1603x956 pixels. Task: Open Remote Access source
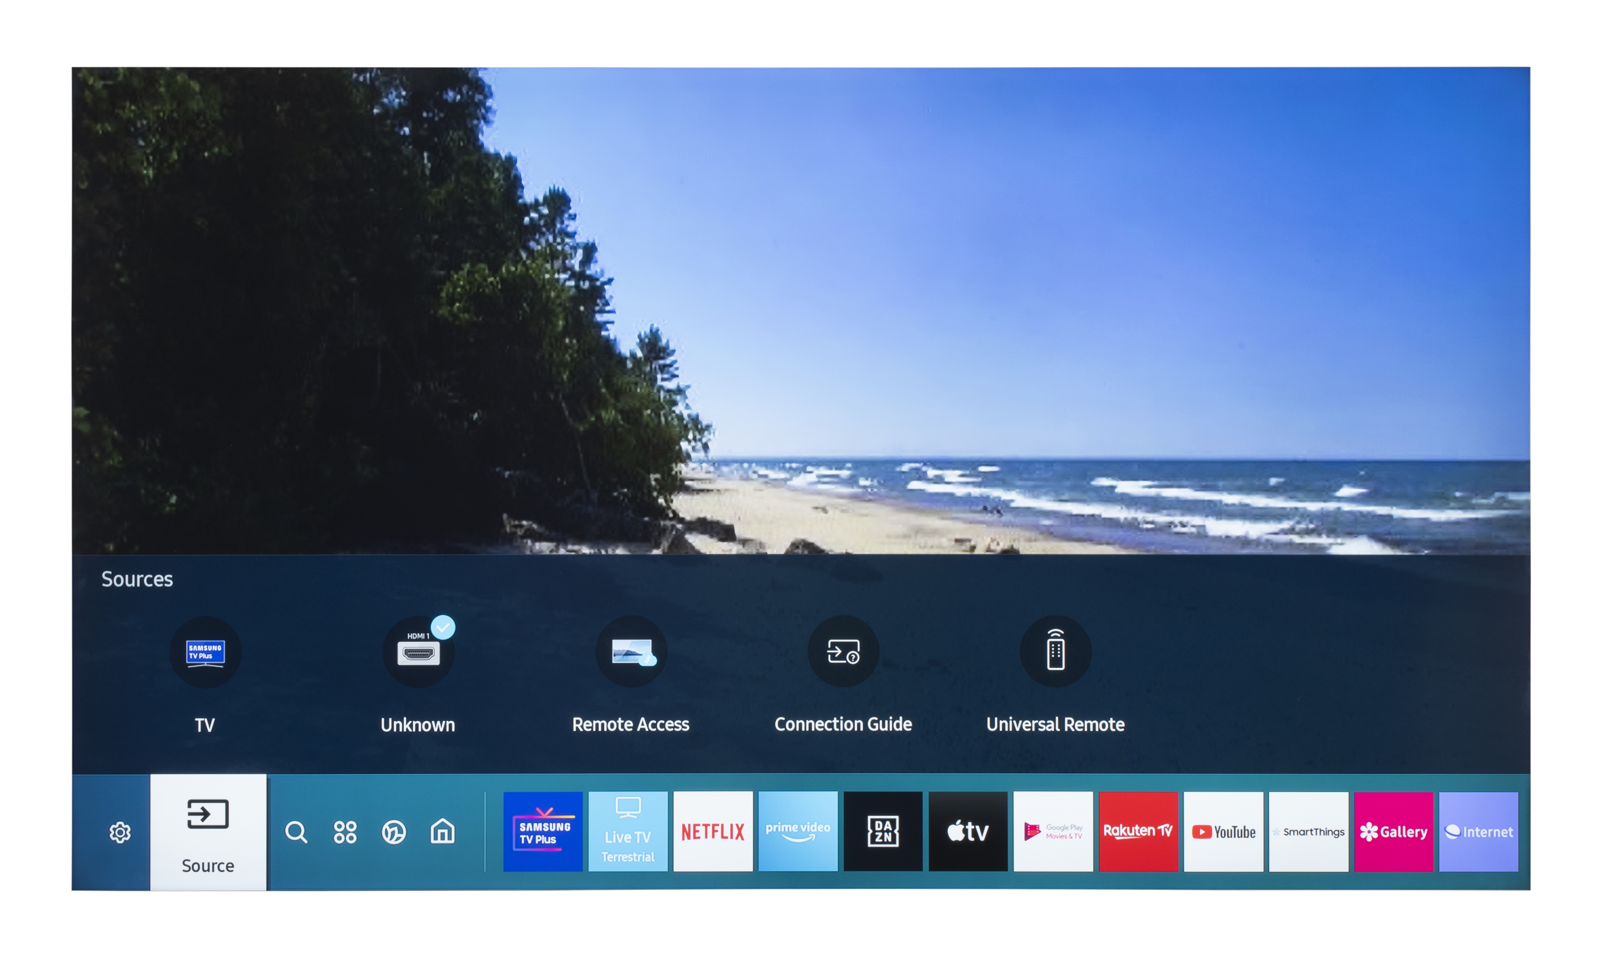[631, 653]
